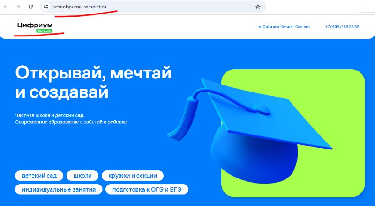This screenshot has width=375, height=206.
Task: Open the м. Строгино, Квартал Спутник address link
Action: (x=284, y=27)
